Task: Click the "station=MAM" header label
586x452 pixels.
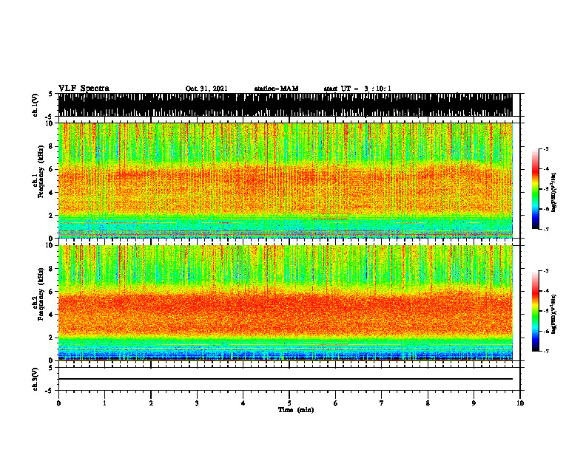Action: [276, 89]
